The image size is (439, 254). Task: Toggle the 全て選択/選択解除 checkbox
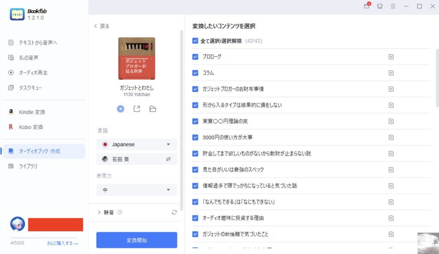coord(195,41)
